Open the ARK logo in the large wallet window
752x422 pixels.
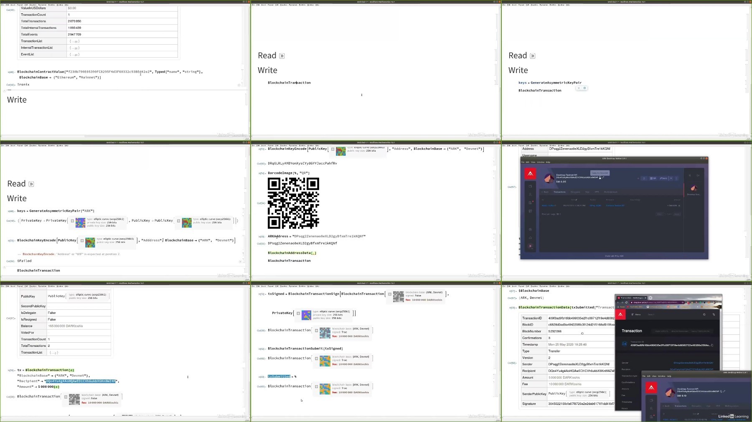pos(530,174)
